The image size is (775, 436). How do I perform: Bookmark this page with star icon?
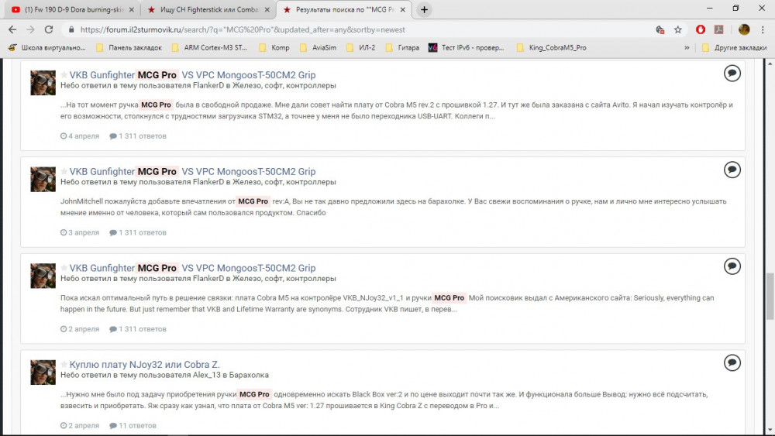click(x=678, y=29)
